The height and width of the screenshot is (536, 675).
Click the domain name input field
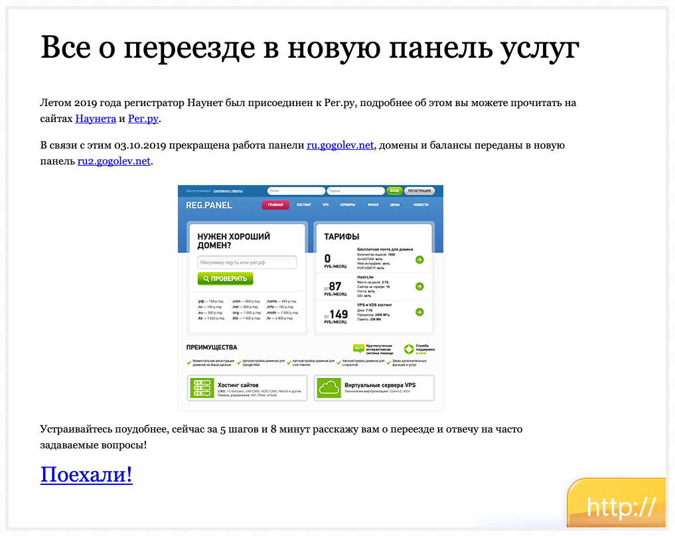(x=248, y=262)
